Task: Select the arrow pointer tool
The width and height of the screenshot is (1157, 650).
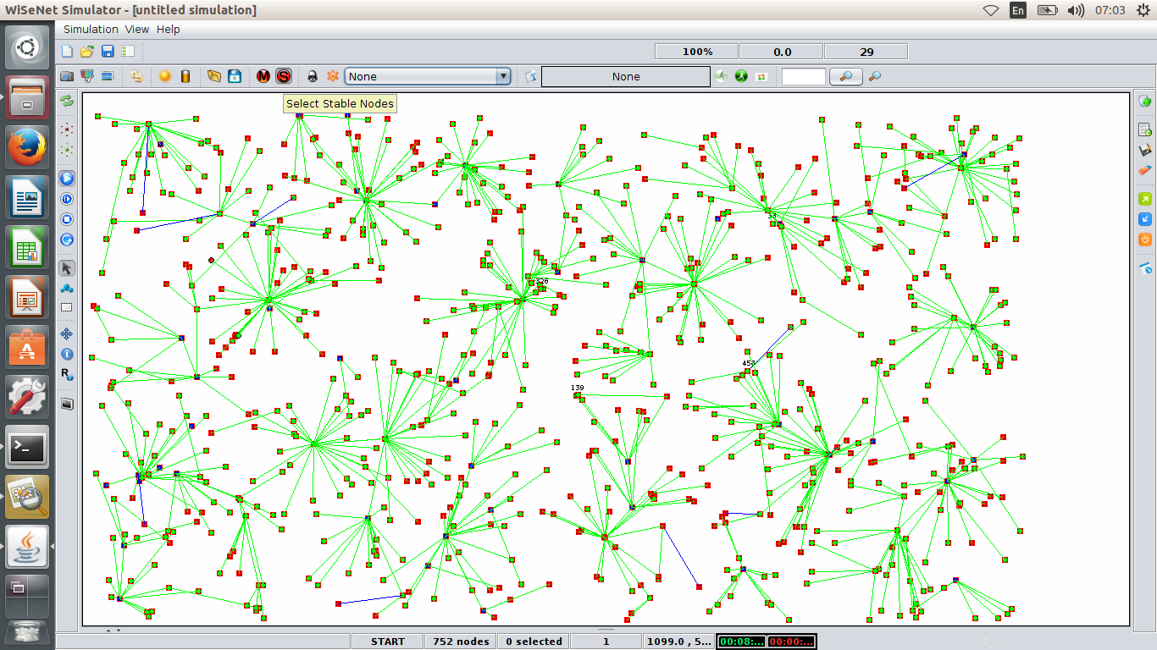Action: [x=67, y=268]
